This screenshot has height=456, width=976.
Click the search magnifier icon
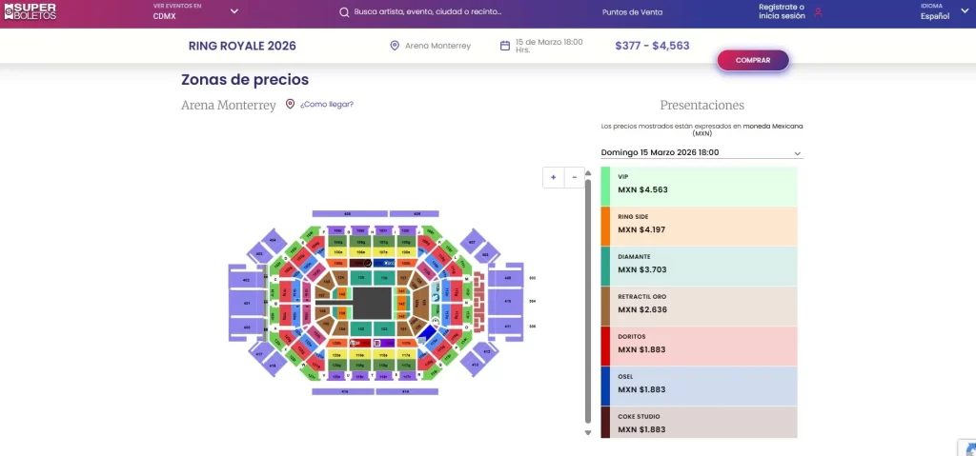(344, 12)
